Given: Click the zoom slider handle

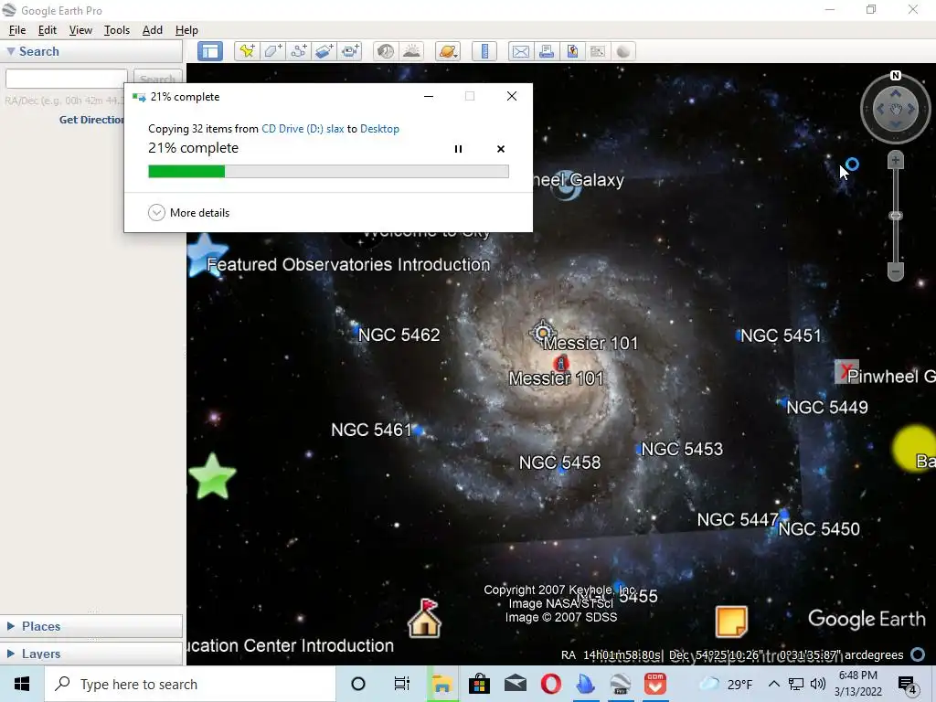Looking at the screenshot, I should (896, 216).
